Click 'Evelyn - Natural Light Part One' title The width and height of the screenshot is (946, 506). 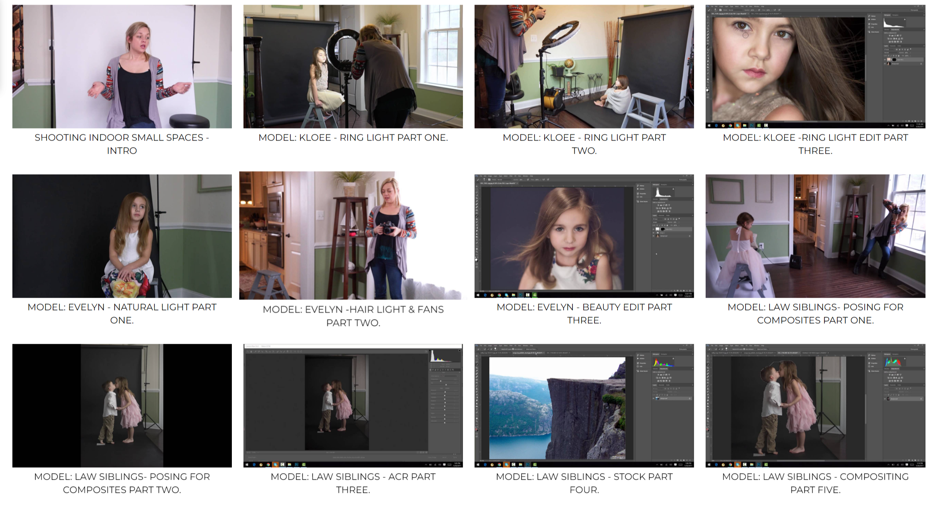point(122,314)
